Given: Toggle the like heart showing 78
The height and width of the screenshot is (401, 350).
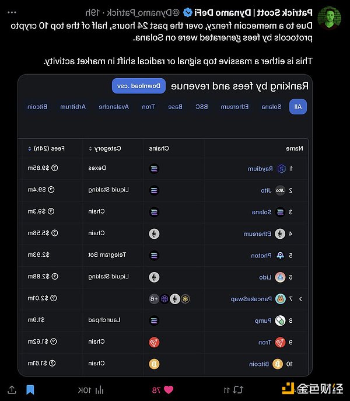Looking at the screenshot, I should coord(170,389).
